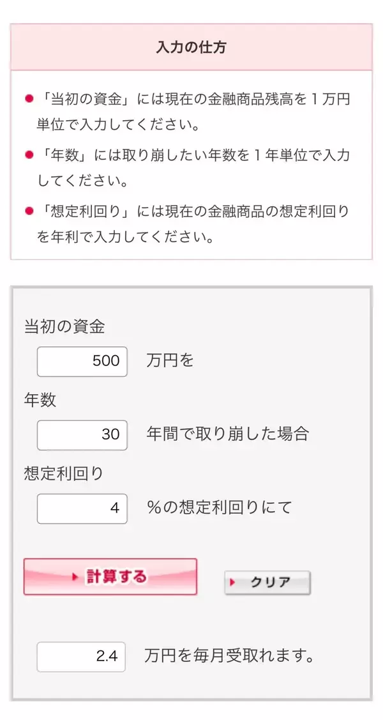Click the 万円を毎月受取れます result text

point(229,656)
